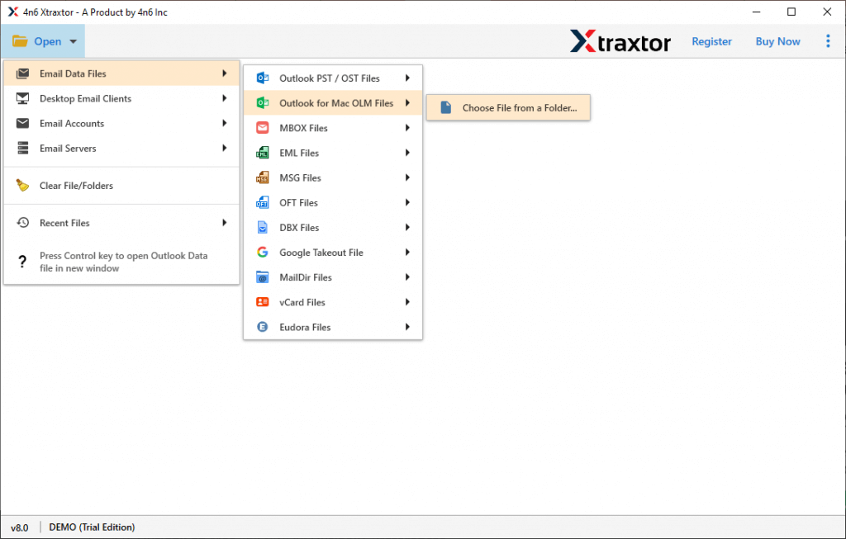Select the Eudora Files icon
Screen dimensions: 846x539
(x=264, y=326)
